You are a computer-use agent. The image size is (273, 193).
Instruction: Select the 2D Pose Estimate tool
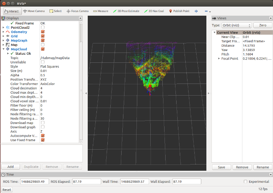(x=126, y=11)
